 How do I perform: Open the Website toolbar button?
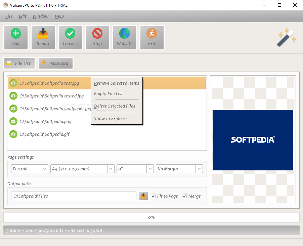pyautogui.click(x=125, y=38)
